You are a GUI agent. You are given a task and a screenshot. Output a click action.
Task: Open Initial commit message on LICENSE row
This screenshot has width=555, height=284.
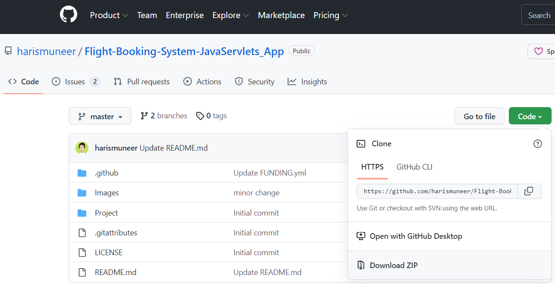(256, 253)
